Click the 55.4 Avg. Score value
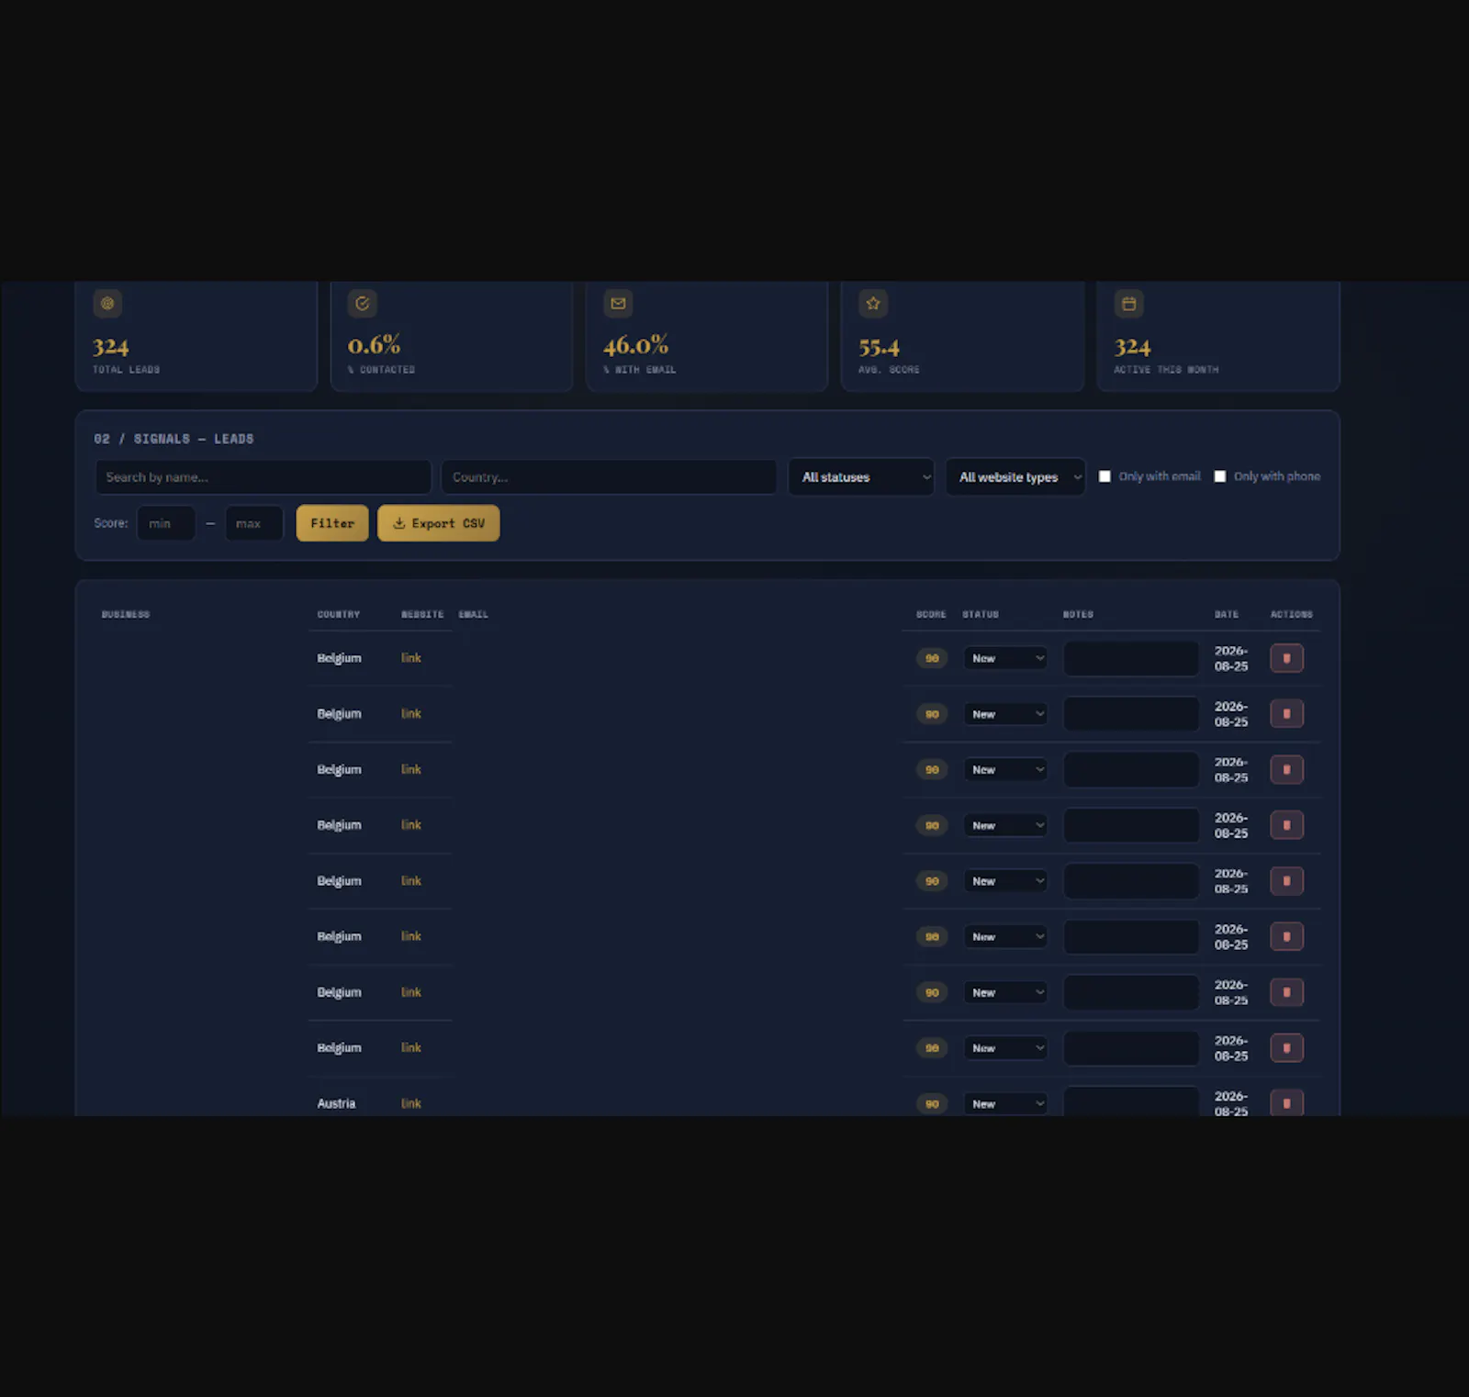This screenshot has width=1469, height=1397. click(x=879, y=347)
